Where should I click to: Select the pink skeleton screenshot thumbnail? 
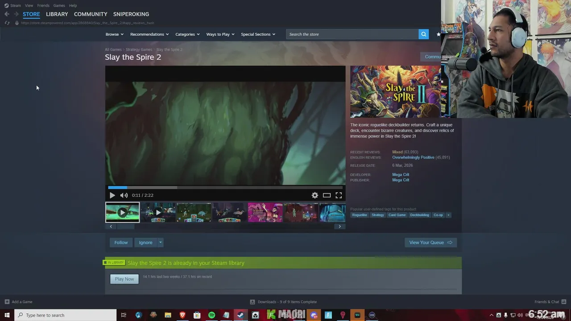tap(265, 212)
